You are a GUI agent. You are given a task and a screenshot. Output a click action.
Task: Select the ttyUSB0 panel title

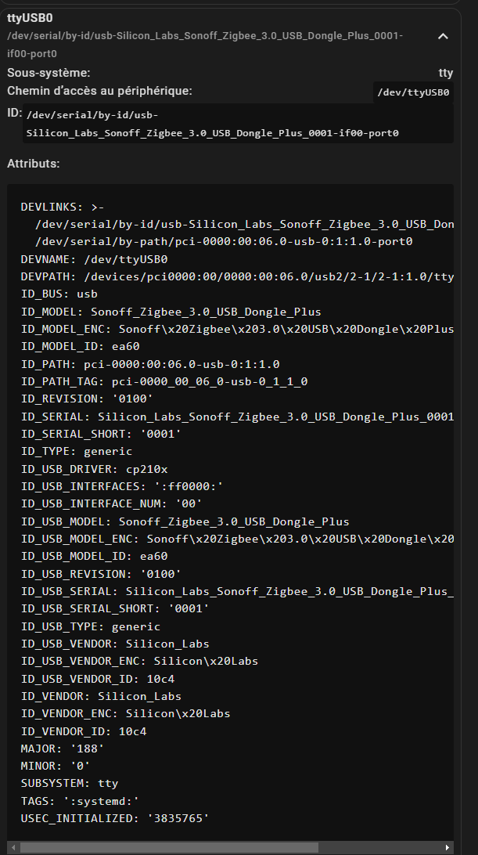[x=30, y=18]
